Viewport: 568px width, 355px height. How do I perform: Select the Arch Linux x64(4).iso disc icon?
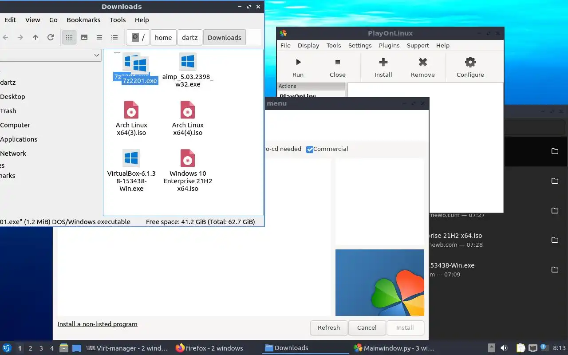click(x=188, y=110)
